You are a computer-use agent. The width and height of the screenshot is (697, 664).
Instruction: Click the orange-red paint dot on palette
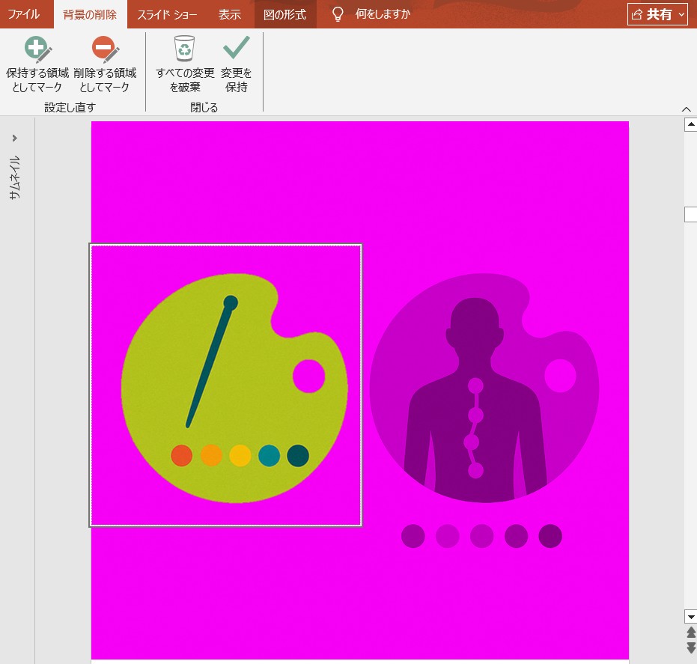pos(182,456)
